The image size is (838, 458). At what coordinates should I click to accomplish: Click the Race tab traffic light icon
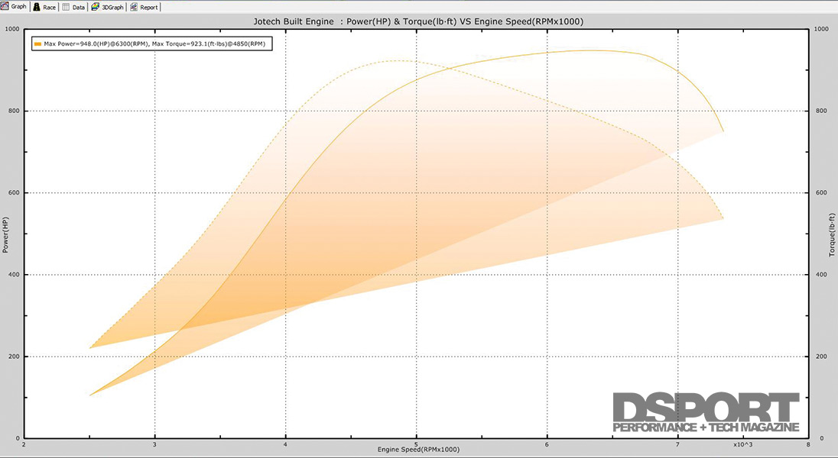36,6
